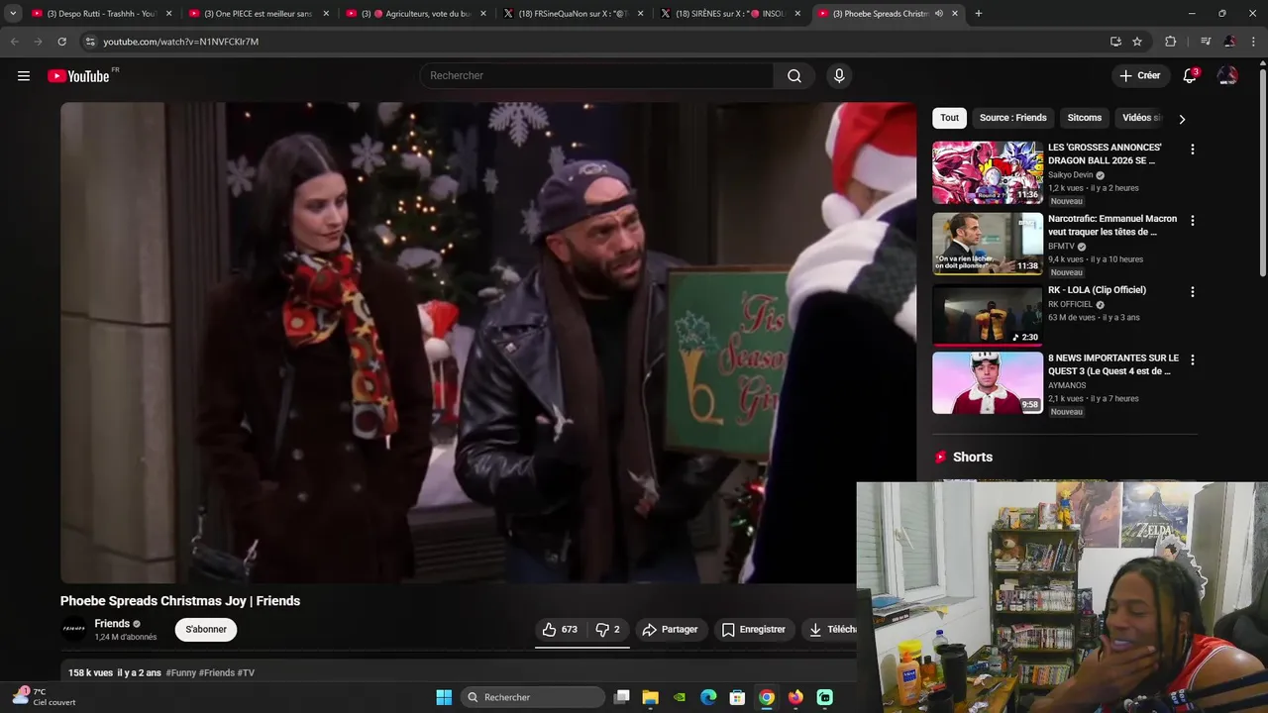Open options for the Narcotrafic Macron video
This screenshot has height=713, width=1268.
[1192, 221]
